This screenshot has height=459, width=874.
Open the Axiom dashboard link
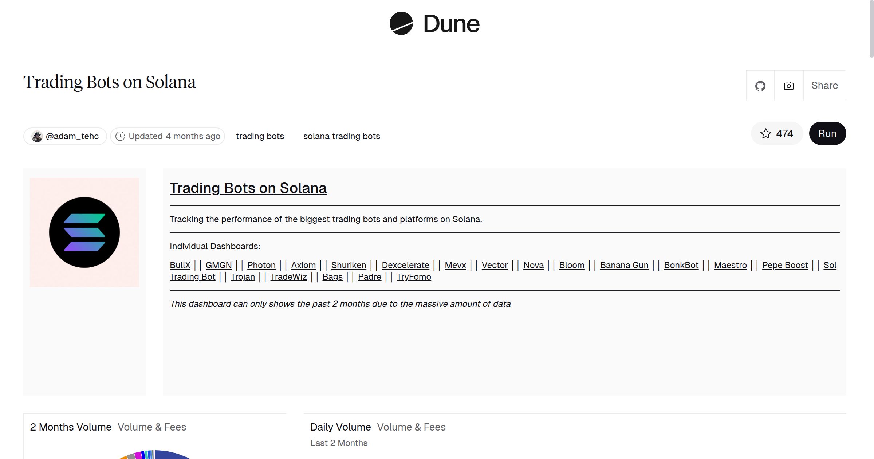pyautogui.click(x=303, y=265)
